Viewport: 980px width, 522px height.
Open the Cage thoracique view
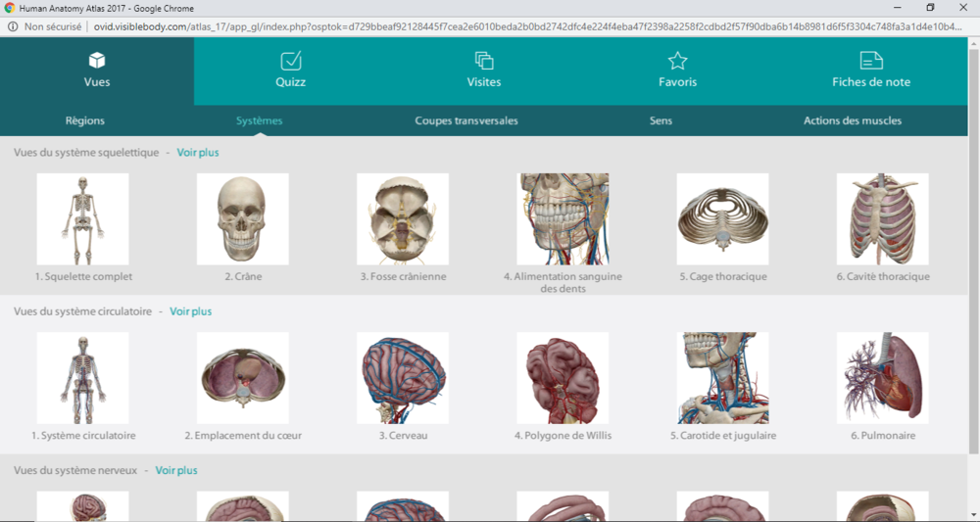pos(722,219)
